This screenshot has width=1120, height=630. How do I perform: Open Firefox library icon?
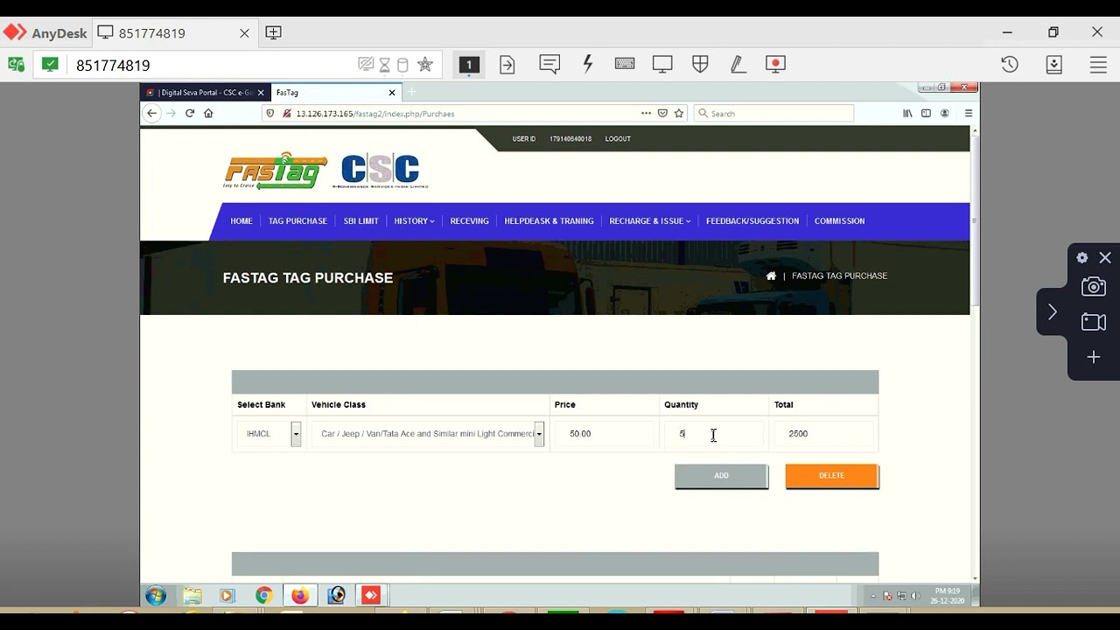pyautogui.click(x=907, y=113)
